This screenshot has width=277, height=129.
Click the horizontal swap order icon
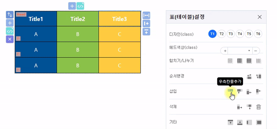coord(249,76)
